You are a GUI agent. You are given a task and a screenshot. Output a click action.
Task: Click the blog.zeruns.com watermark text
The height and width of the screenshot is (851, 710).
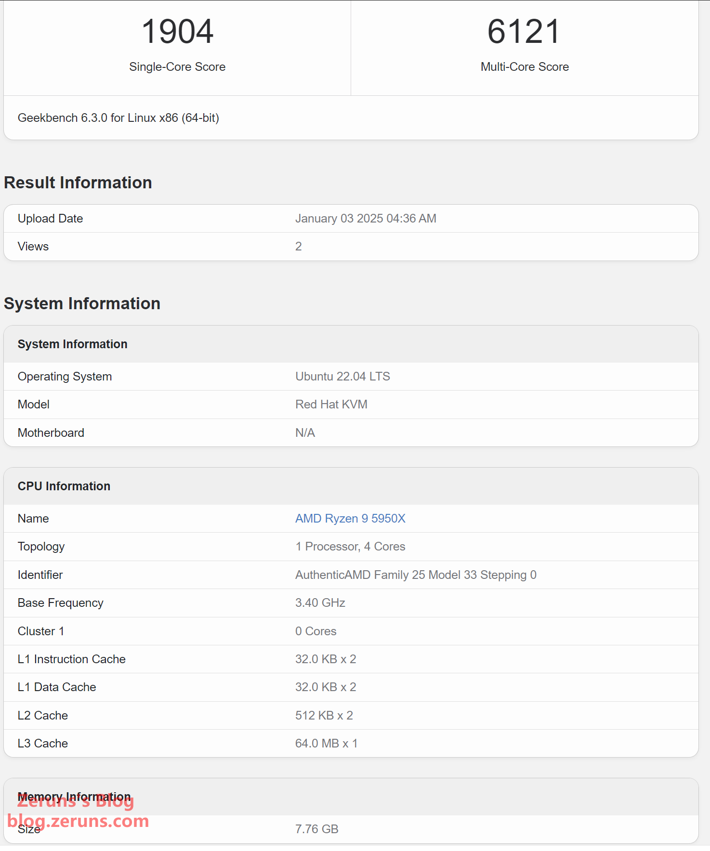(x=78, y=821)
